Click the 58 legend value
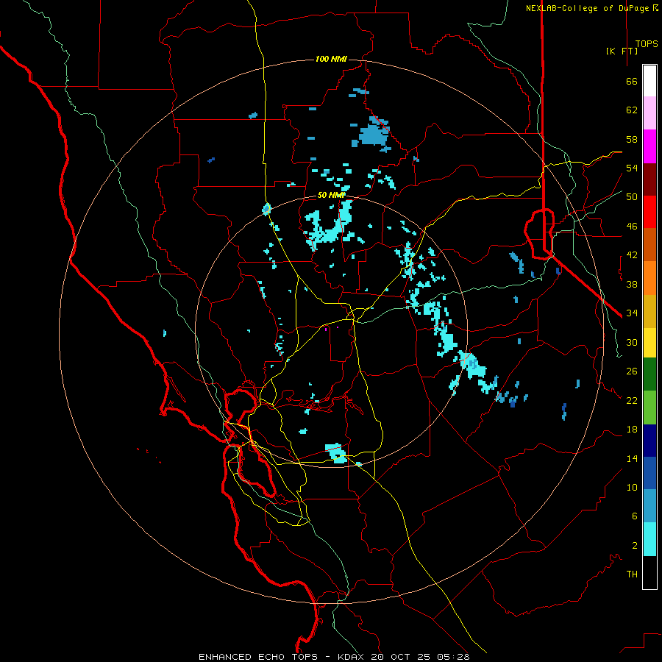Screen dimensions: 662x662 coord(632,139)
